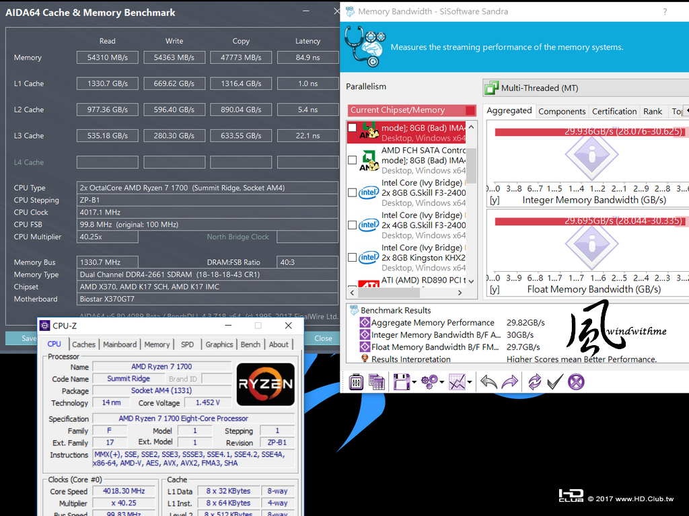
Task: Click the CPU-Z title bar app icon
Action: click(x=45, y=325)
